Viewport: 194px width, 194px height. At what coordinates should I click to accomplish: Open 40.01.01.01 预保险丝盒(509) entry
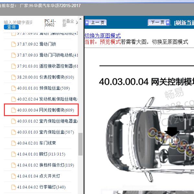pyautogui.click(x=43, y=88)
